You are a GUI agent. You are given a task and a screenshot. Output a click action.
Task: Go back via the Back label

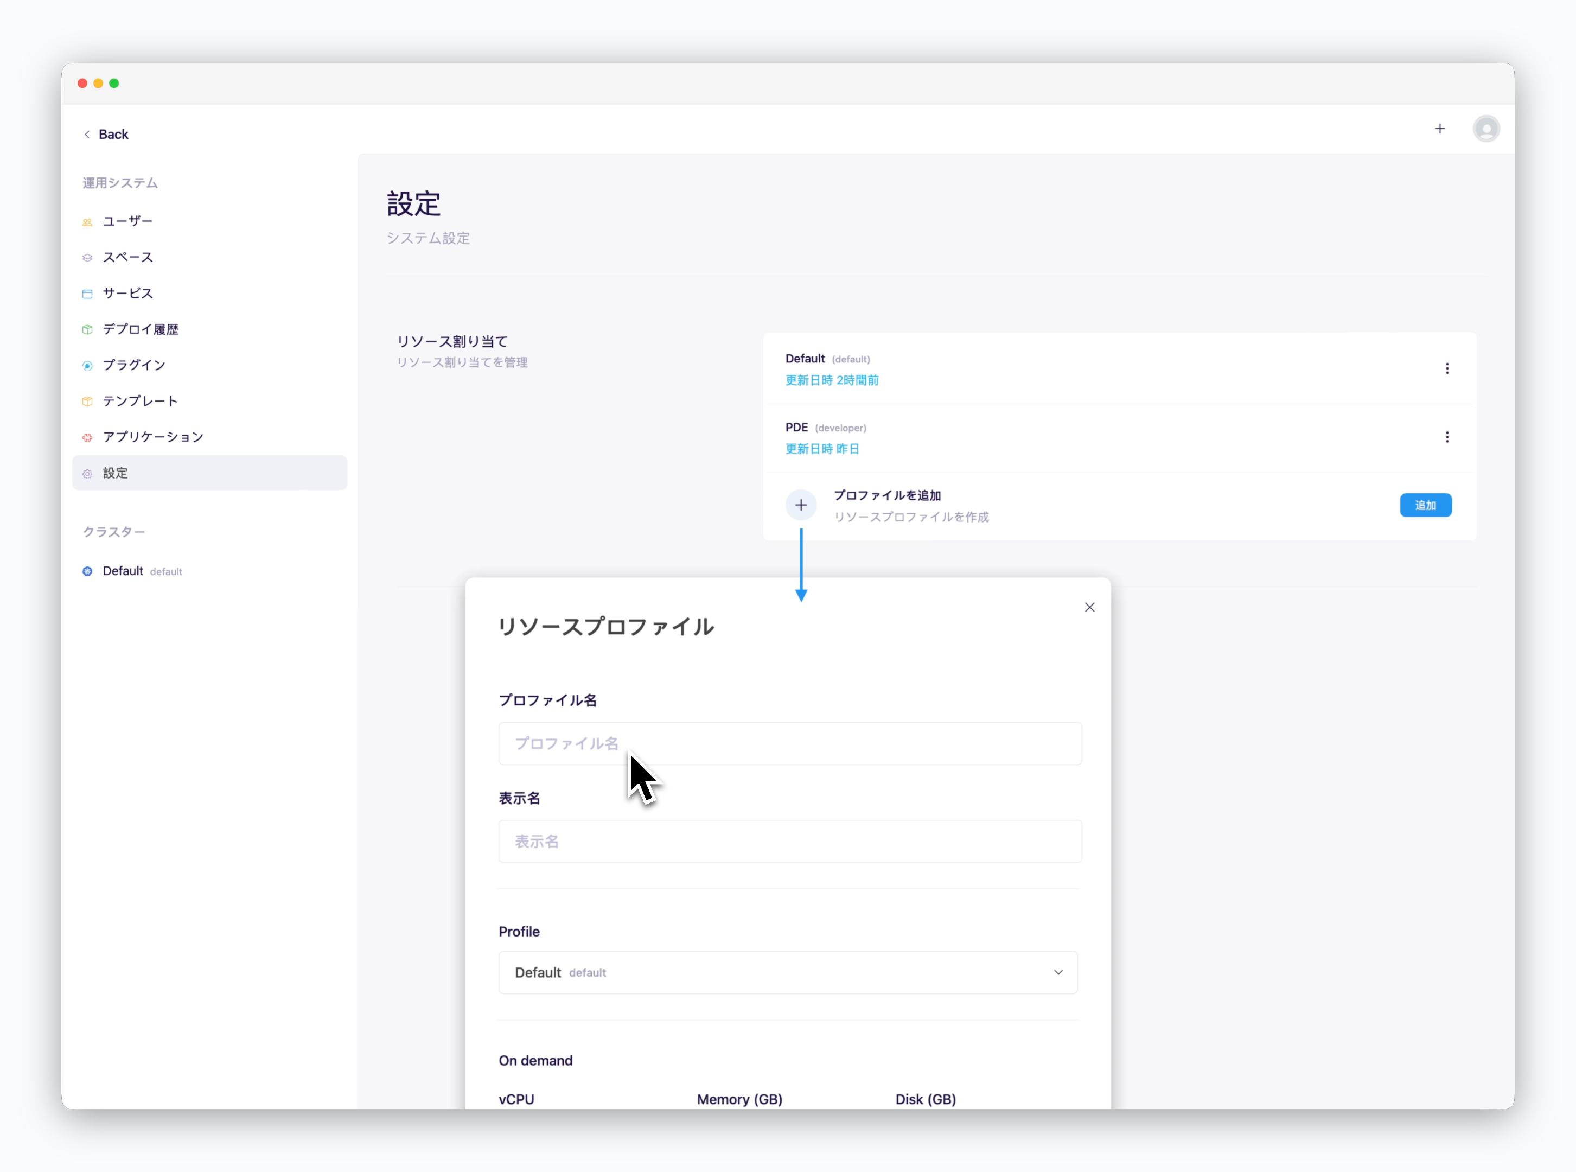point(113,134)
